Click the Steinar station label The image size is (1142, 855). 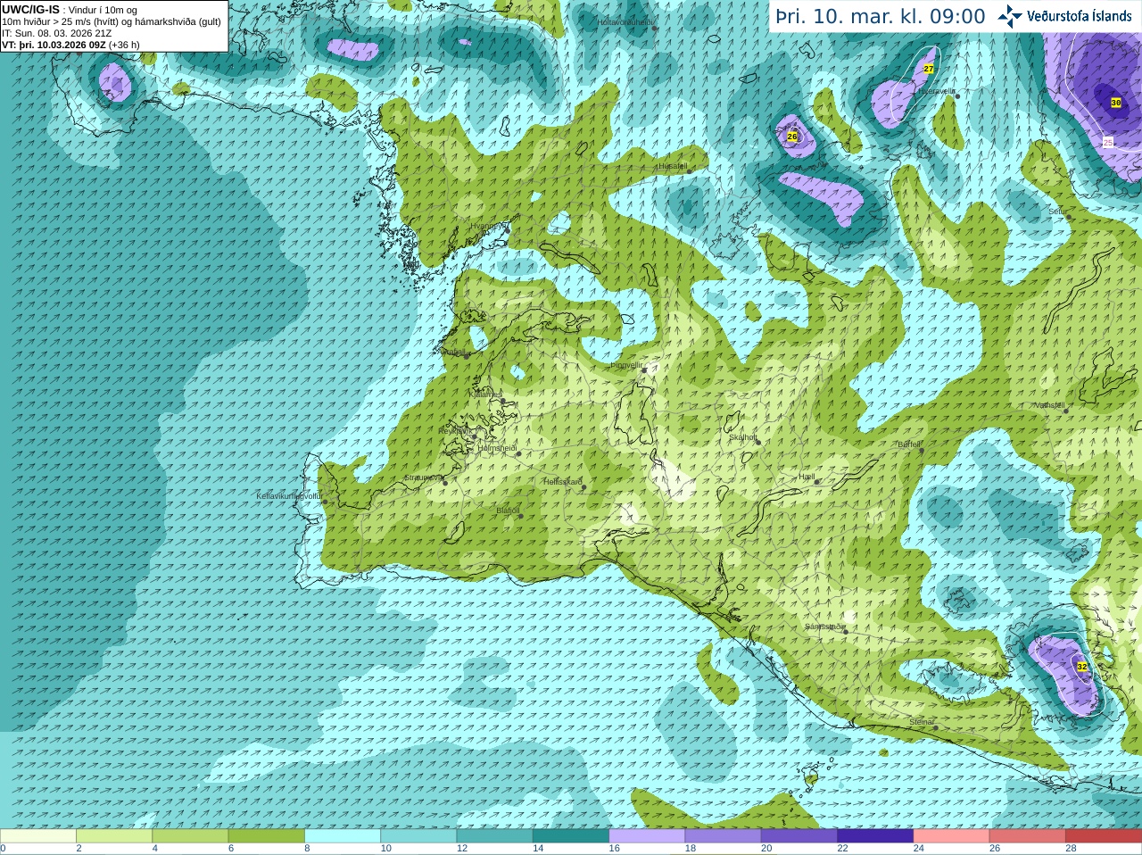[921, 722]
